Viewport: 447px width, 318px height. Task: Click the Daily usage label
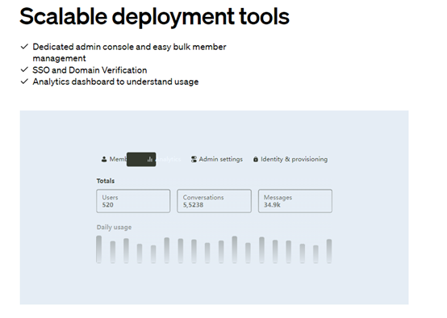click(x=114, y=228)
